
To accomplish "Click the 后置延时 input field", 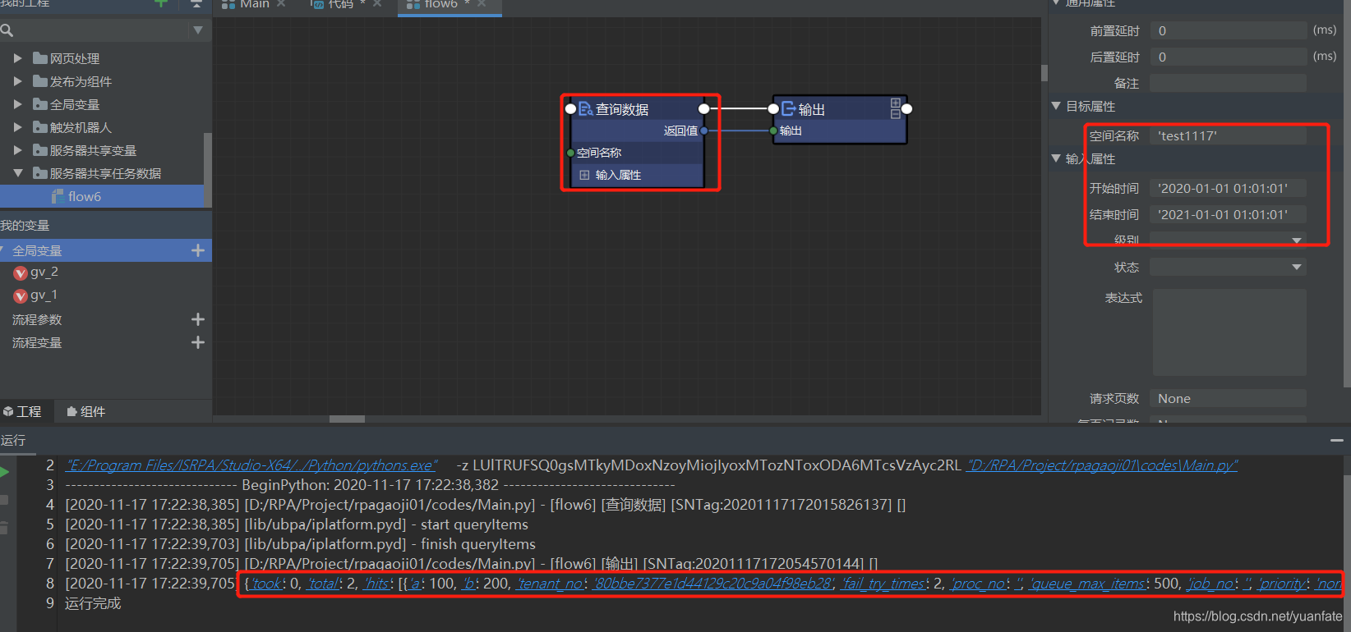I will point(1228,57).
